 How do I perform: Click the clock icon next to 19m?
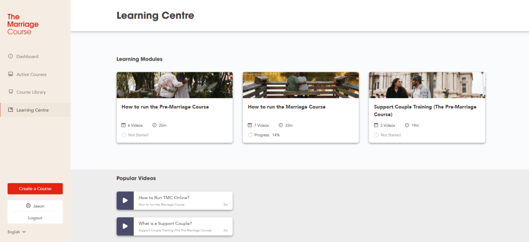pos(407,125)
